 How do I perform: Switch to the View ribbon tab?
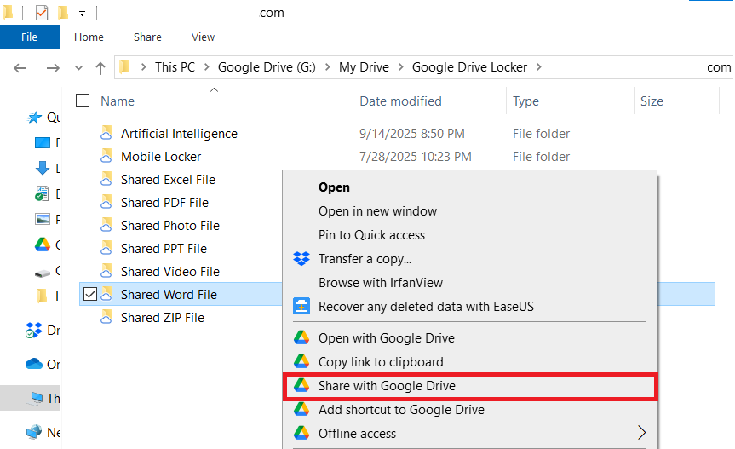coord(203,37)
